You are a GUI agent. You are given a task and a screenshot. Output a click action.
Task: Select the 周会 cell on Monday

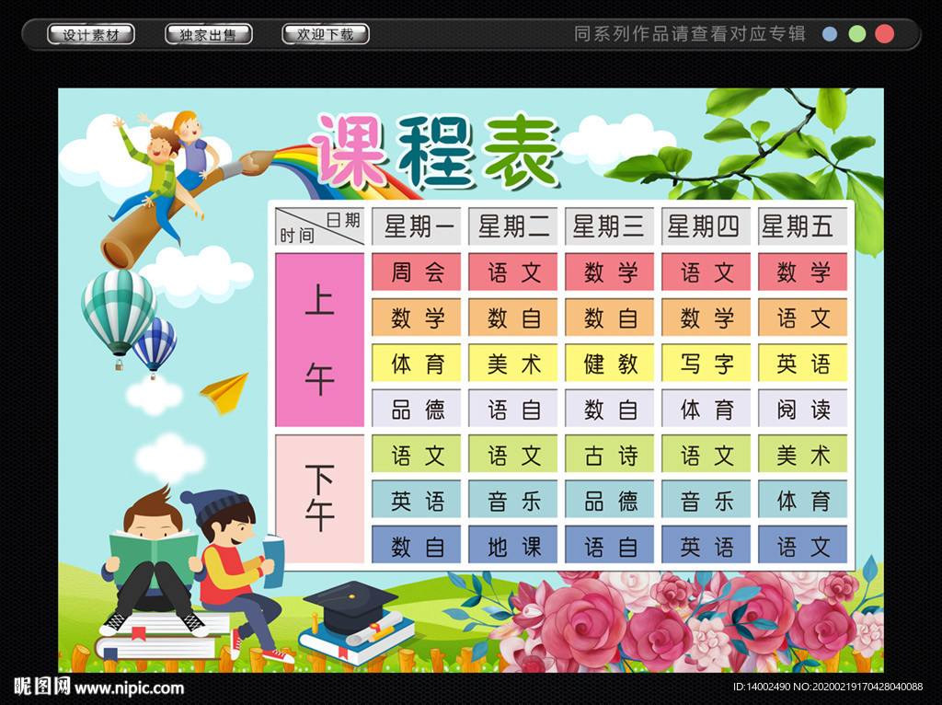pyautogui.click(x=416, y=272)
